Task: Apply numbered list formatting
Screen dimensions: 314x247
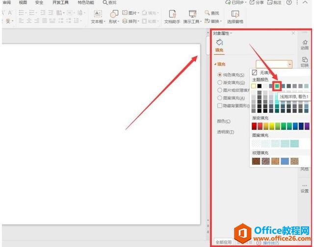Action: (x=32, y=13)
